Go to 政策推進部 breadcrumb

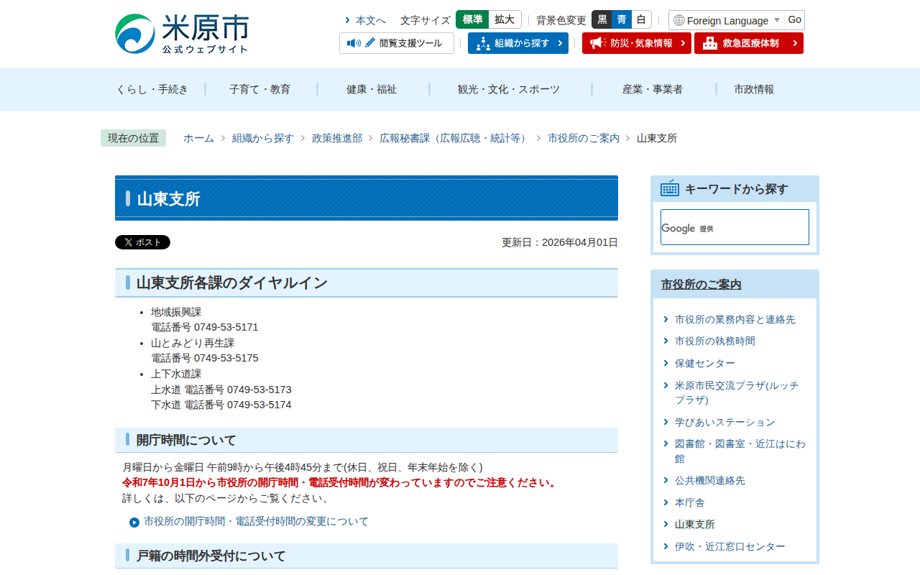click(337, 138)
